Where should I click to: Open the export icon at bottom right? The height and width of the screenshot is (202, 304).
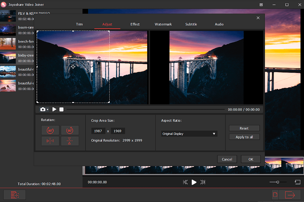point(289,195)
